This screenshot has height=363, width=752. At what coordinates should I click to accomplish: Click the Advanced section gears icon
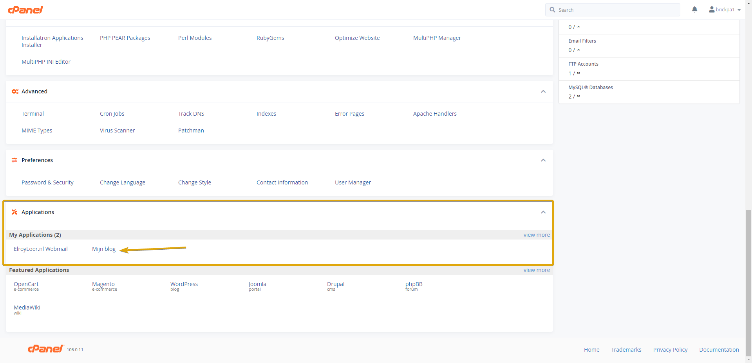coord(15,91)
